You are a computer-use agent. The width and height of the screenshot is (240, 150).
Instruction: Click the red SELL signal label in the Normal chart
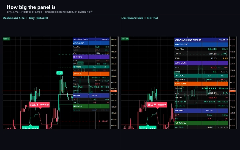[x=157, y=105]
